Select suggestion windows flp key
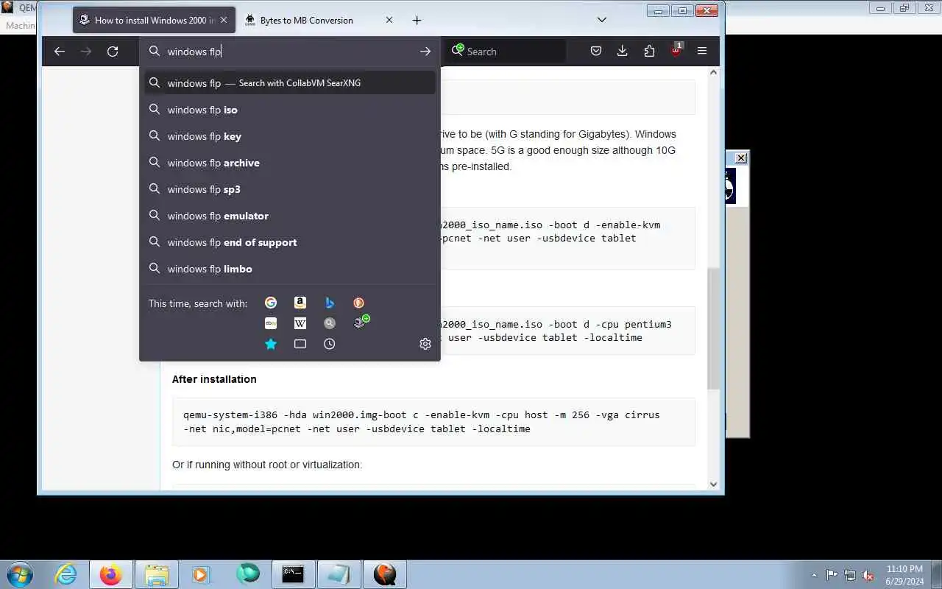The height and width of the screenshot is (589, 942). pos(290,136)
